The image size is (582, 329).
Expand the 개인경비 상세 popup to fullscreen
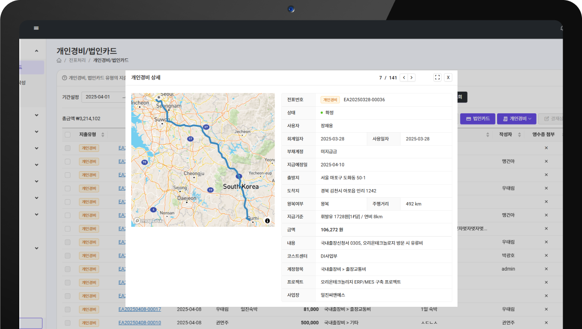437,78
